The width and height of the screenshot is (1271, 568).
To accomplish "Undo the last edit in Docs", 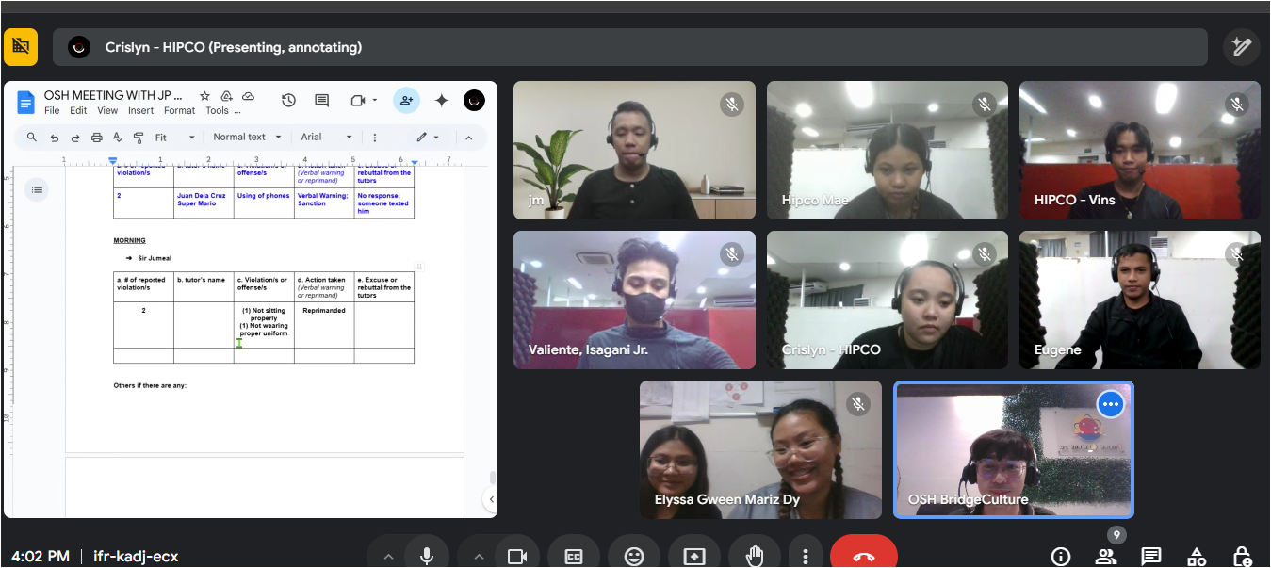I will pos(55,138).
